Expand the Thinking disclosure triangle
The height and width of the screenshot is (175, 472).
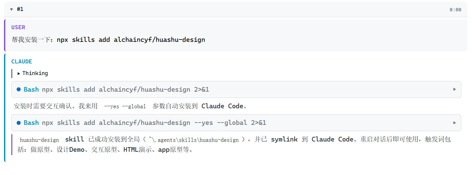pyautogui.click(x=19, y=73)
